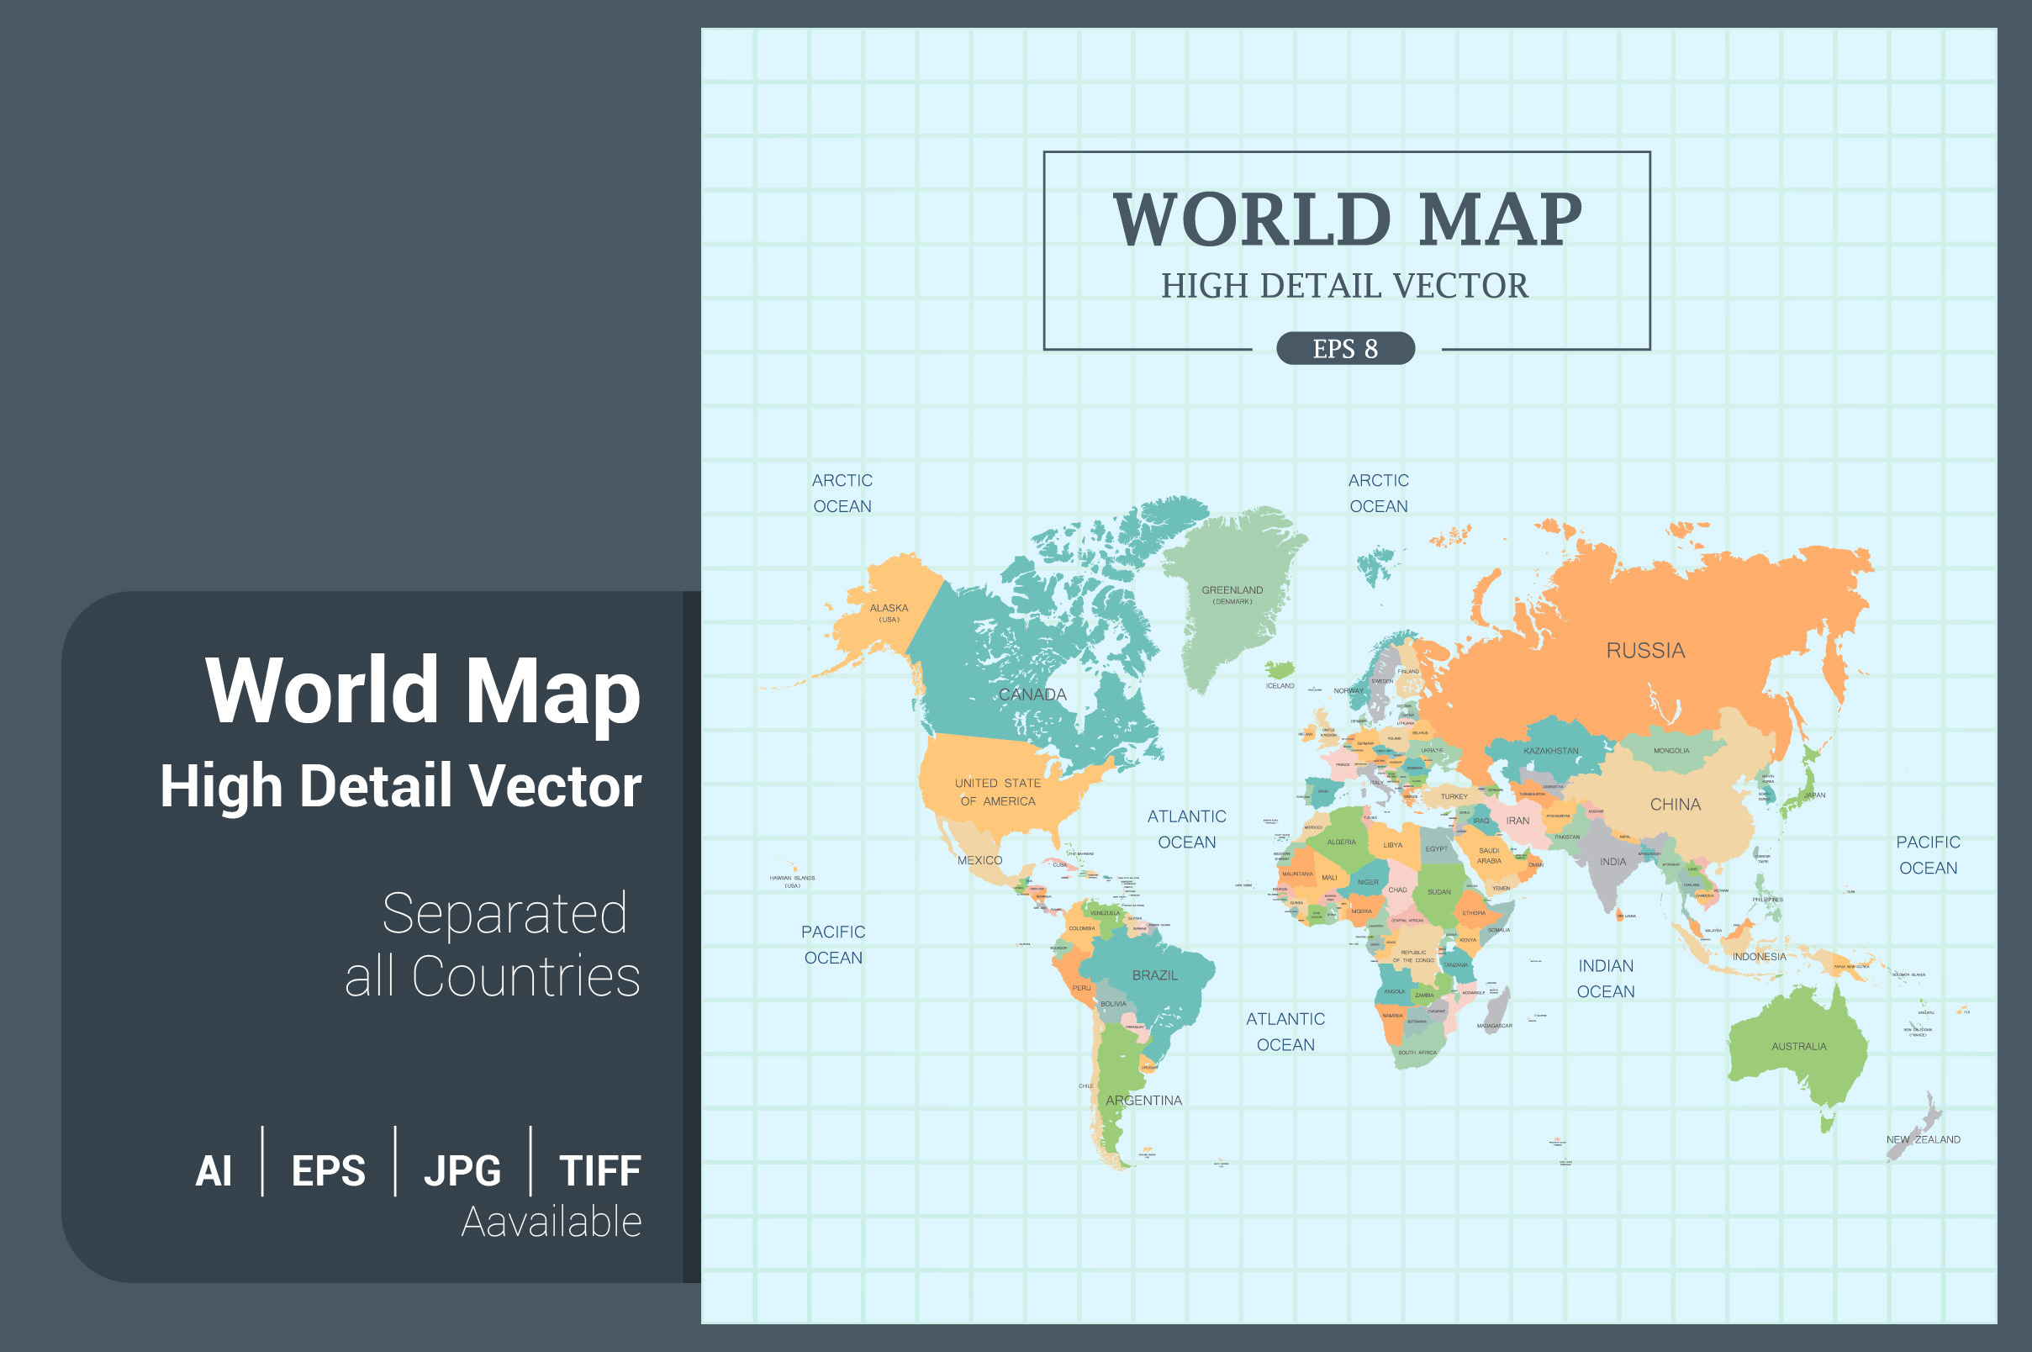Screen dimensions: 2032x1352
Task: Click the EPS format label
Action: (x=329, y=1171)
